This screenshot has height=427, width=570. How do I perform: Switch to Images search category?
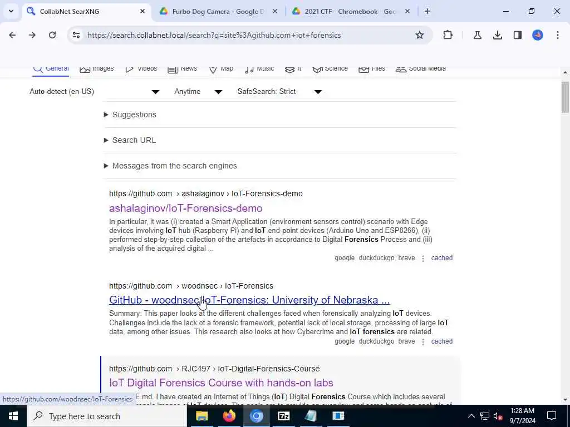(x=97, y=68)
